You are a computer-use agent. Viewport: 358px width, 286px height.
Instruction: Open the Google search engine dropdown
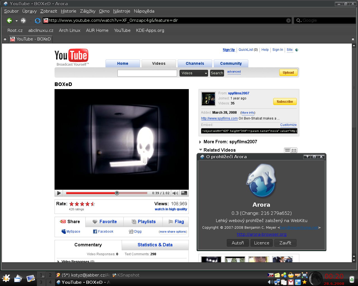[x=299, y=20]
